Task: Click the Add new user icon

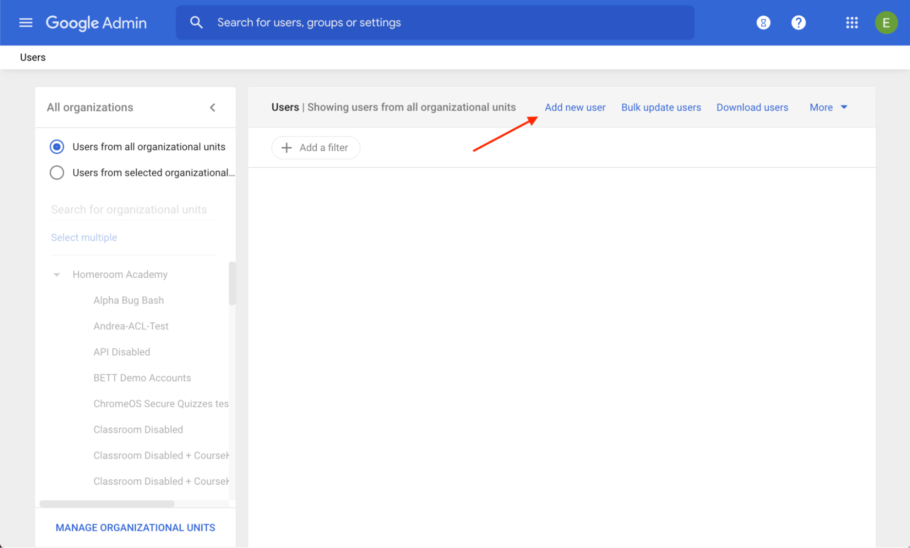Action: 574,107
